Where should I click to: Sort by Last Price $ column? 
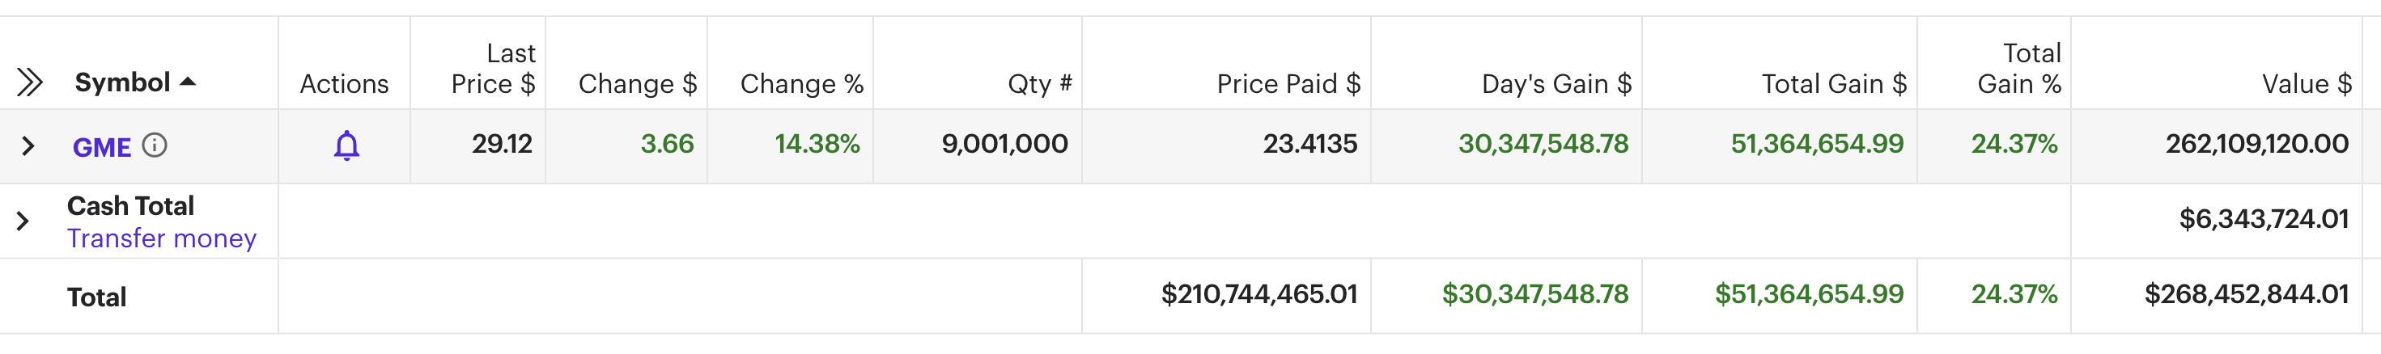493,70
